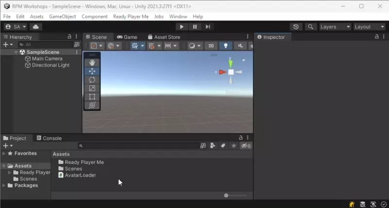Image resolution: width=389 pixels, height=208 pixels.
Task: Select the Rect transform tool
Action: [92, 96]
